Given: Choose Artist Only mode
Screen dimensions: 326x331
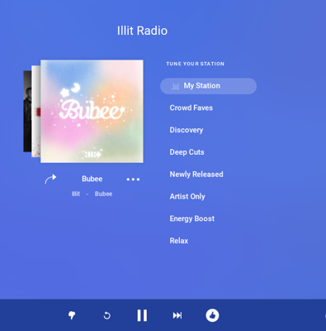Looking at the screenshot, I should tap(187, 196).
